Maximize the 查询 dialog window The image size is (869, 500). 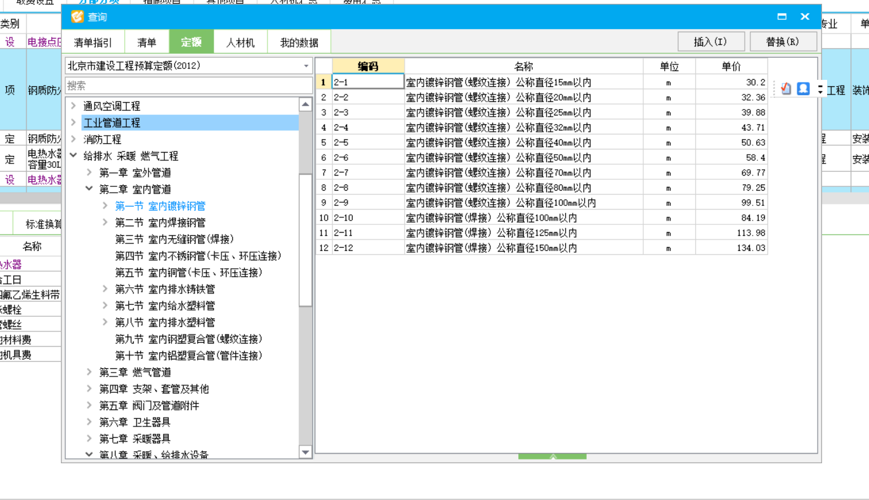(x=782, y=17)
